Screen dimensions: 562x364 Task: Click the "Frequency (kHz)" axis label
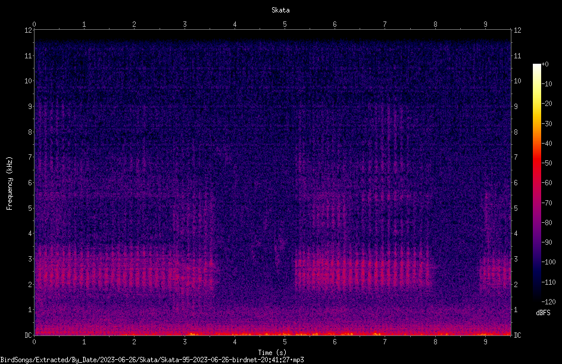pyautogui.click(x=10, y=183)
